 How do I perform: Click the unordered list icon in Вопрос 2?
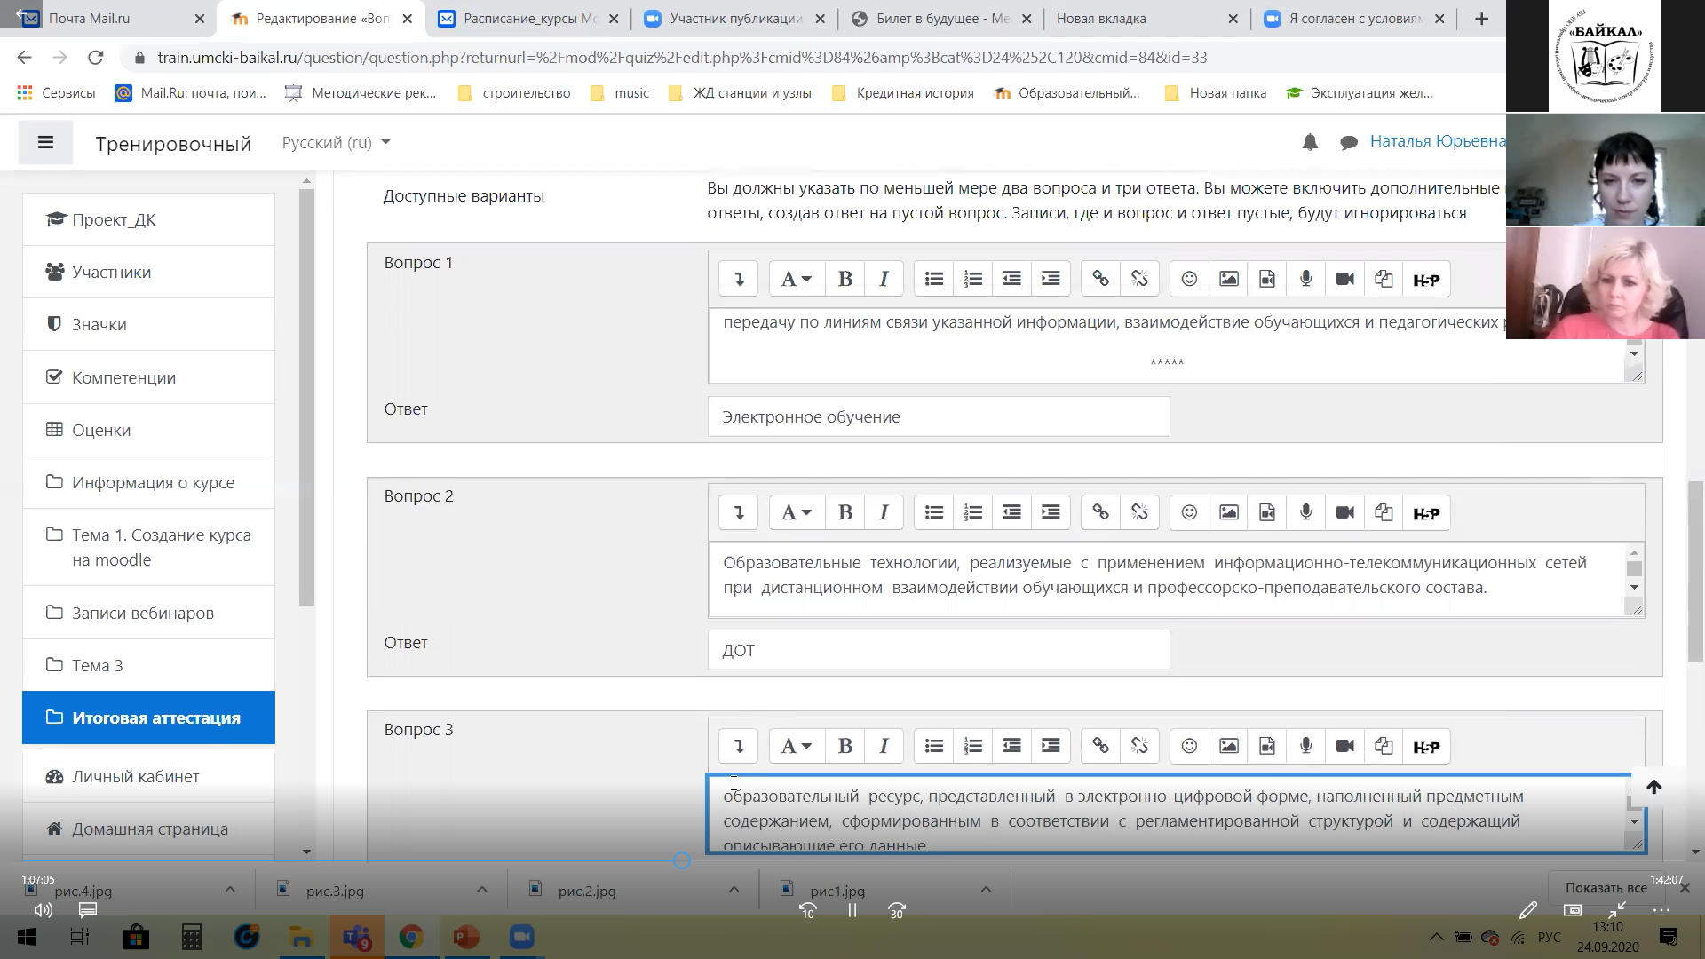click(933, 512)
